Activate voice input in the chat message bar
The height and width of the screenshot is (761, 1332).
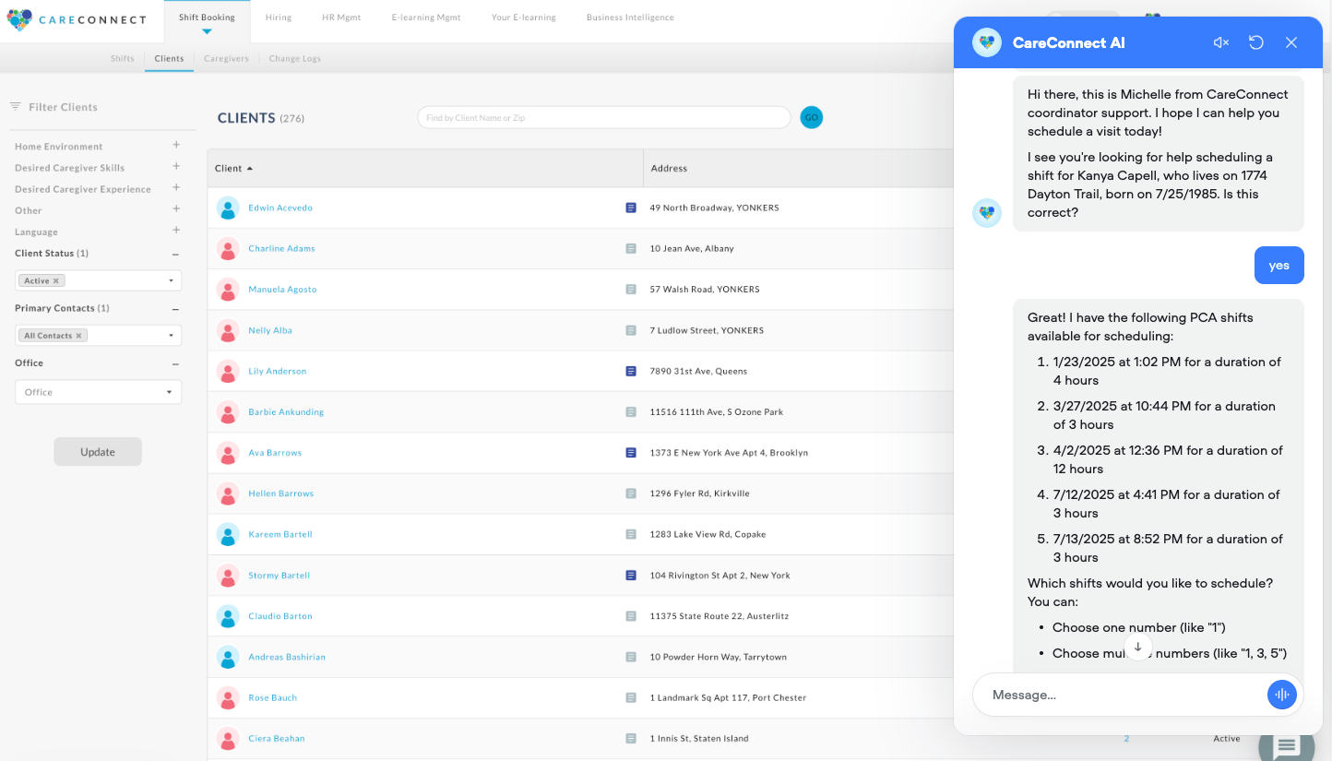(1282, 695)
